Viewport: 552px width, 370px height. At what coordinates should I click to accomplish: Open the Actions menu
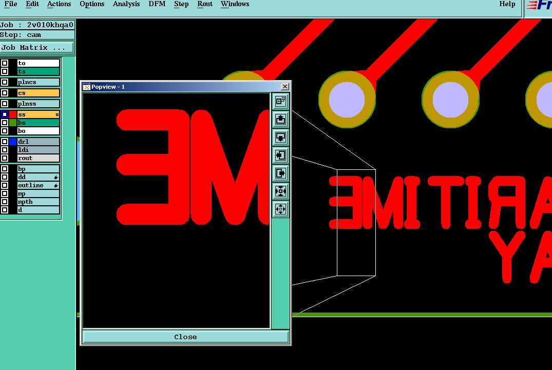(x=59, y=4)
